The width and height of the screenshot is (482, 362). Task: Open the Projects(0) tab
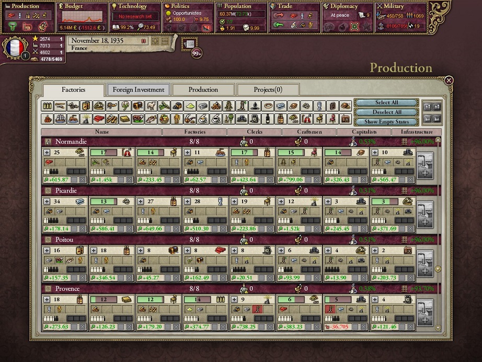(268, 89)
